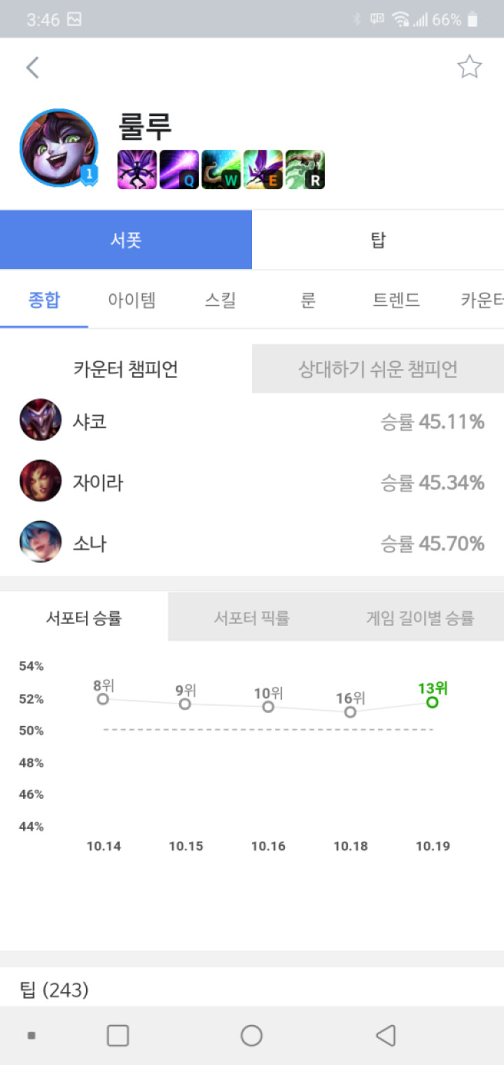Open the 스킬 tab
504x1065 pixels.
[x=220, y=301]
